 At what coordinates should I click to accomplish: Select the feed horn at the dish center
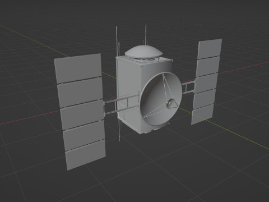pos(171,104)
